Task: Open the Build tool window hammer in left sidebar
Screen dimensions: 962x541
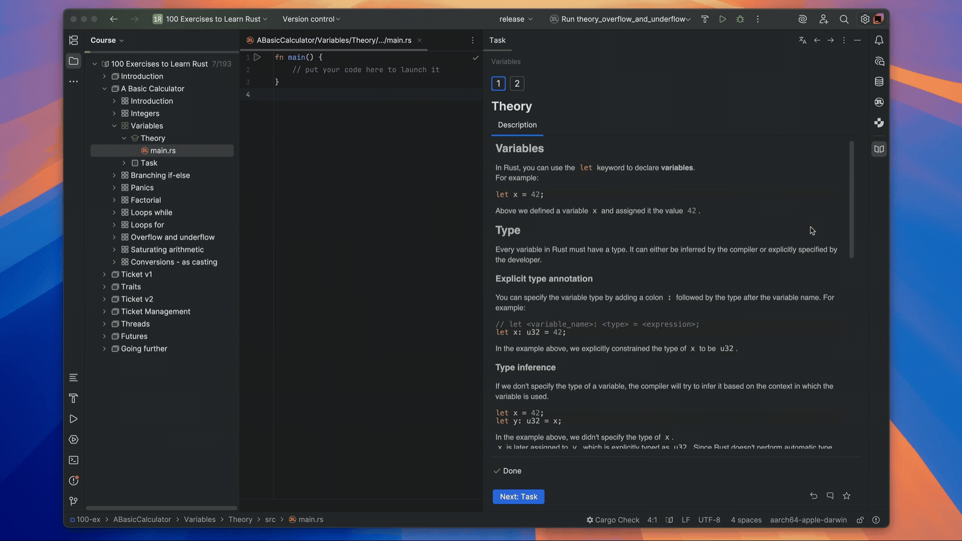Action: point(74,398)
